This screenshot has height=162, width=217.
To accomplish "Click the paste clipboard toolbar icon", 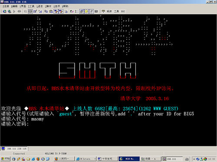I will (x=51, y=11).
